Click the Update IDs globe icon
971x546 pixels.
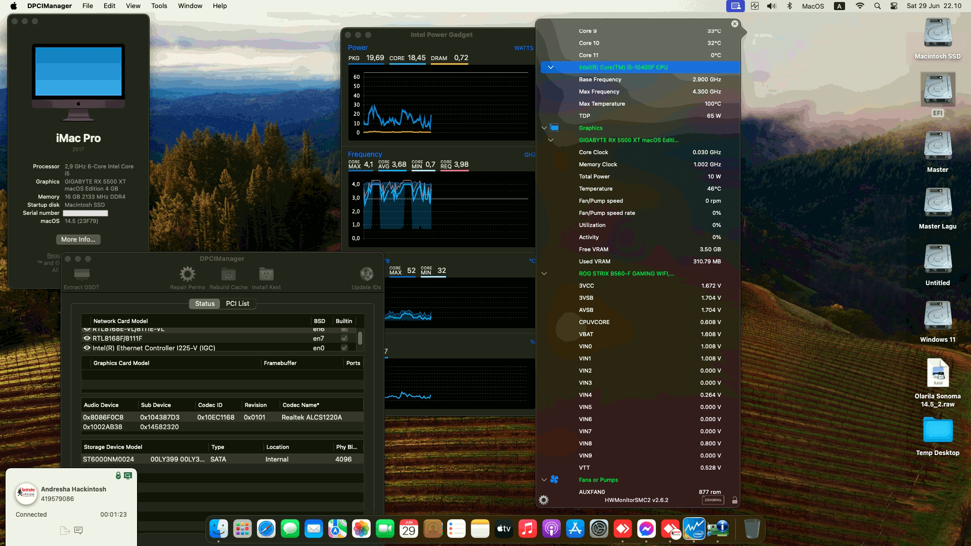366,275
